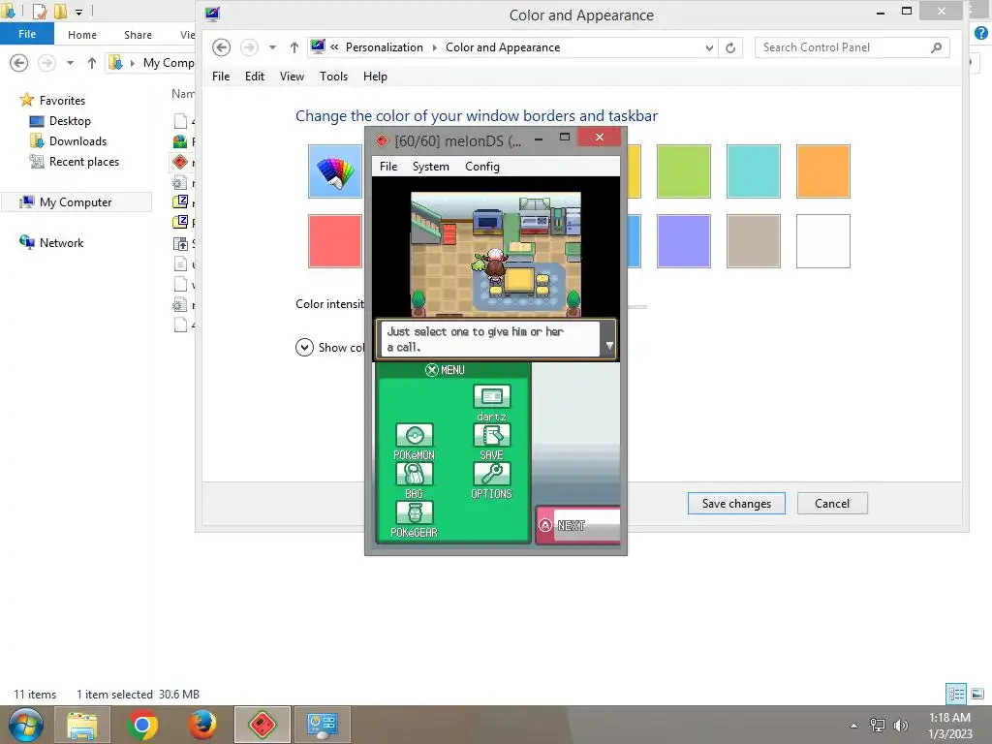Launch Chrome from taskbar

tap(142, 725)
